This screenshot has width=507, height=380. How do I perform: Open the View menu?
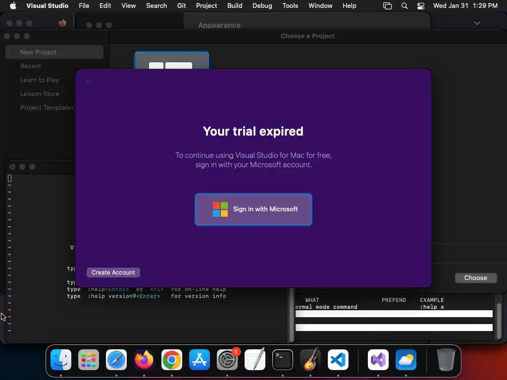(x=128, y=6)
